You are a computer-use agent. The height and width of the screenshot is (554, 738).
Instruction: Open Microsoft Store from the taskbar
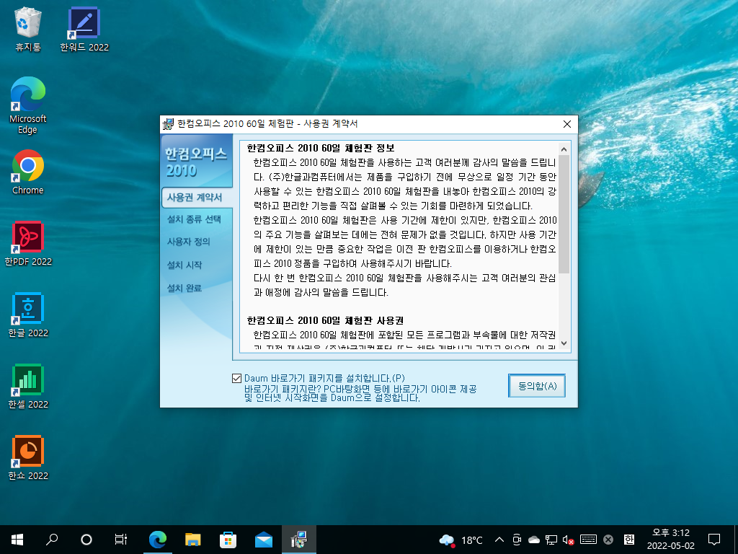pyautogui.click(x=228, y=540)
